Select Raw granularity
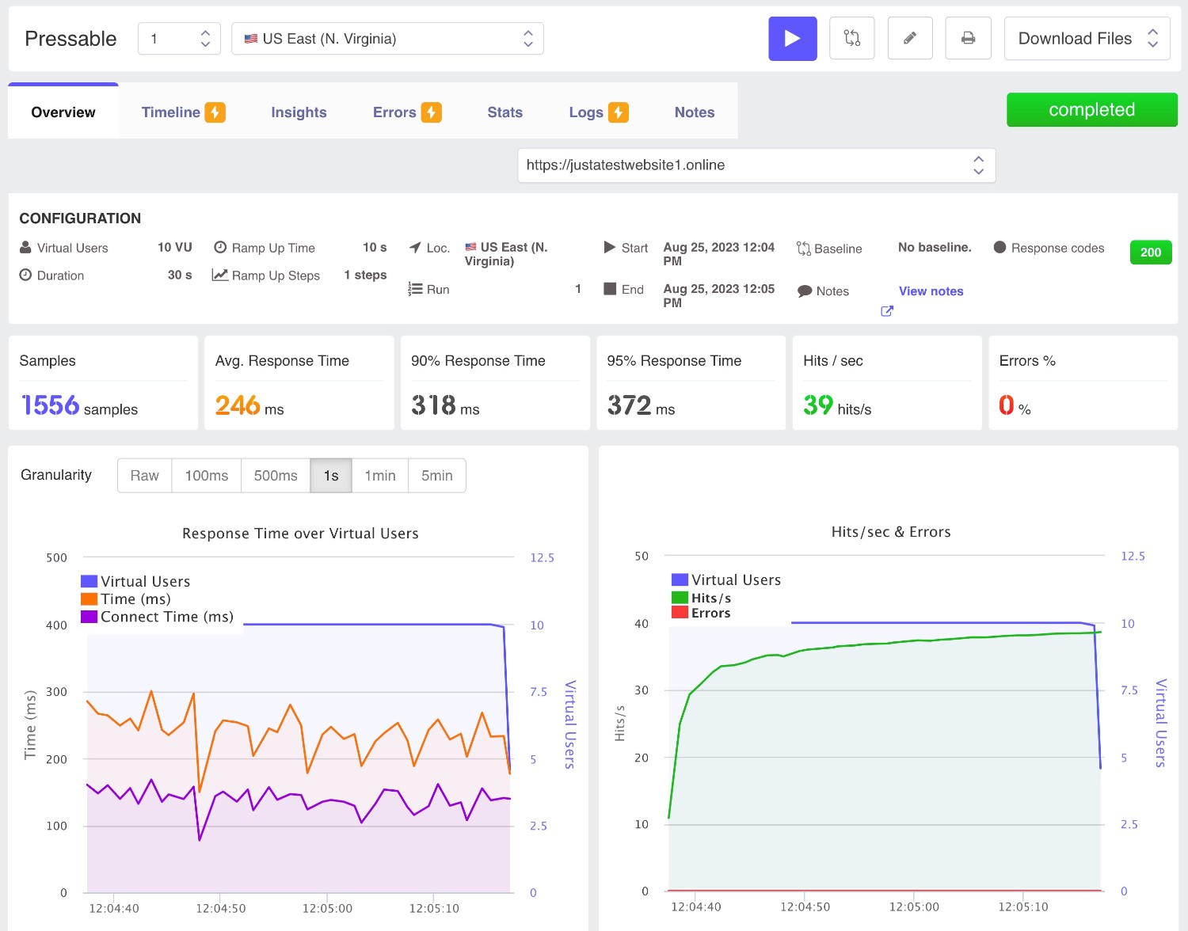This screenshot has height=931, width=1188. point(144,475)
